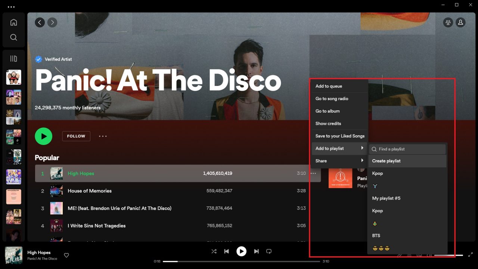478x269 pixels.
Task: Like the playing track High Hopes
Action: point(66,255)
